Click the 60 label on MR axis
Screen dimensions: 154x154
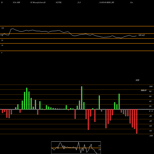[150, 96]
